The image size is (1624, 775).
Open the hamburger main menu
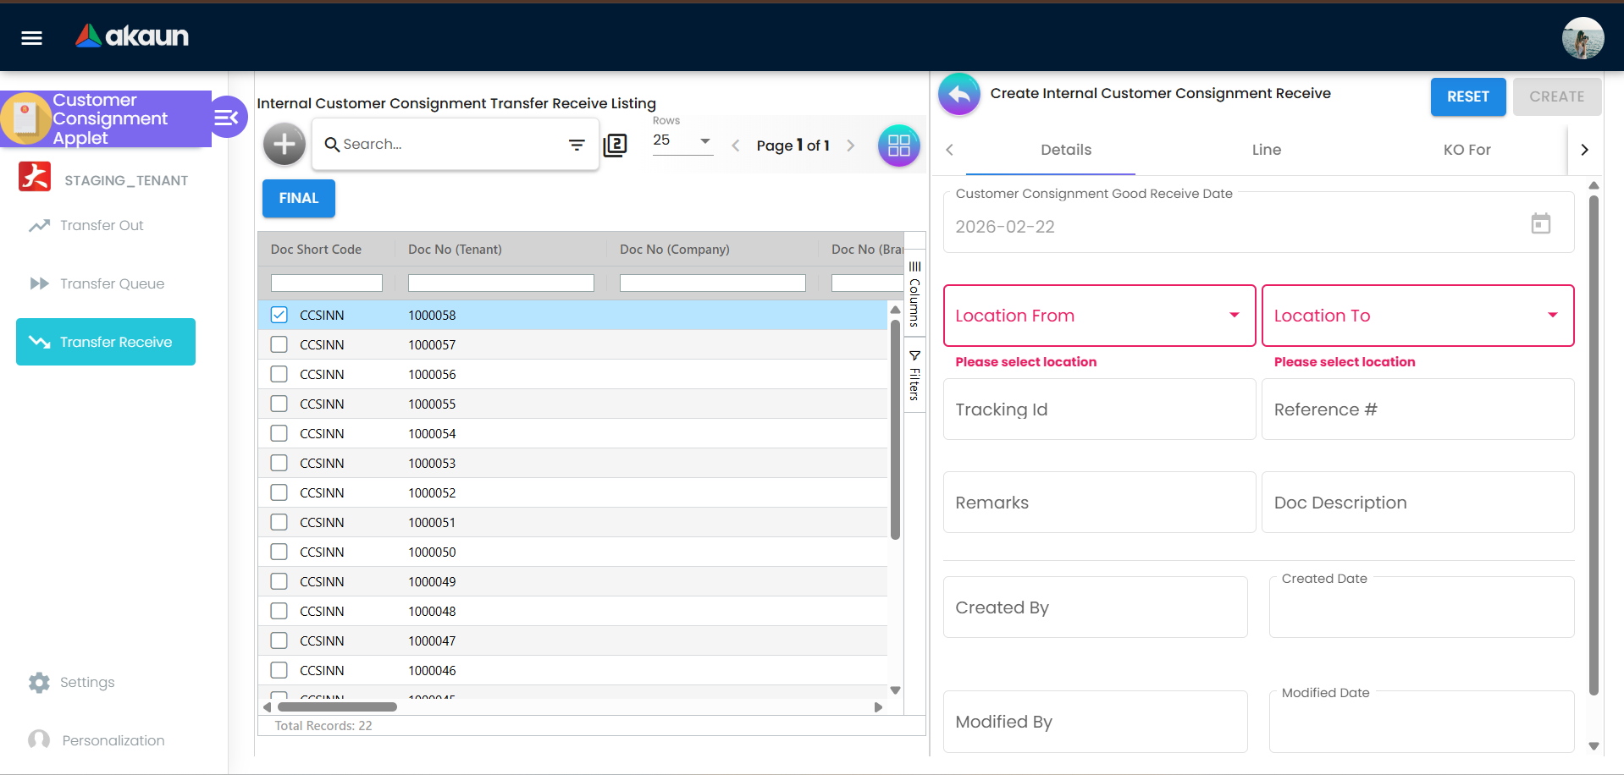coord(31,37)
